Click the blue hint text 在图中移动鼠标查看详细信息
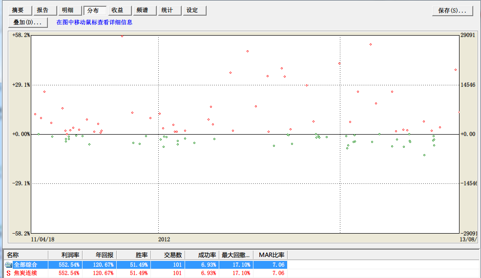 click(94, 22)
